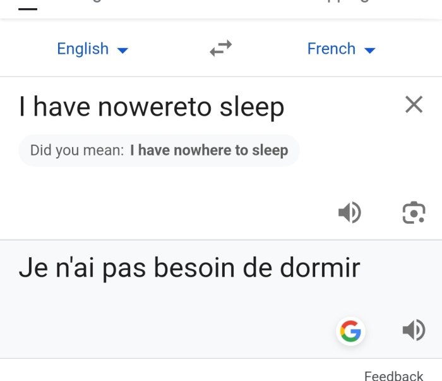Open camera translate with lens icon
Image resolution: width=442 pixels, height=381 pixels.
[414, 212]
